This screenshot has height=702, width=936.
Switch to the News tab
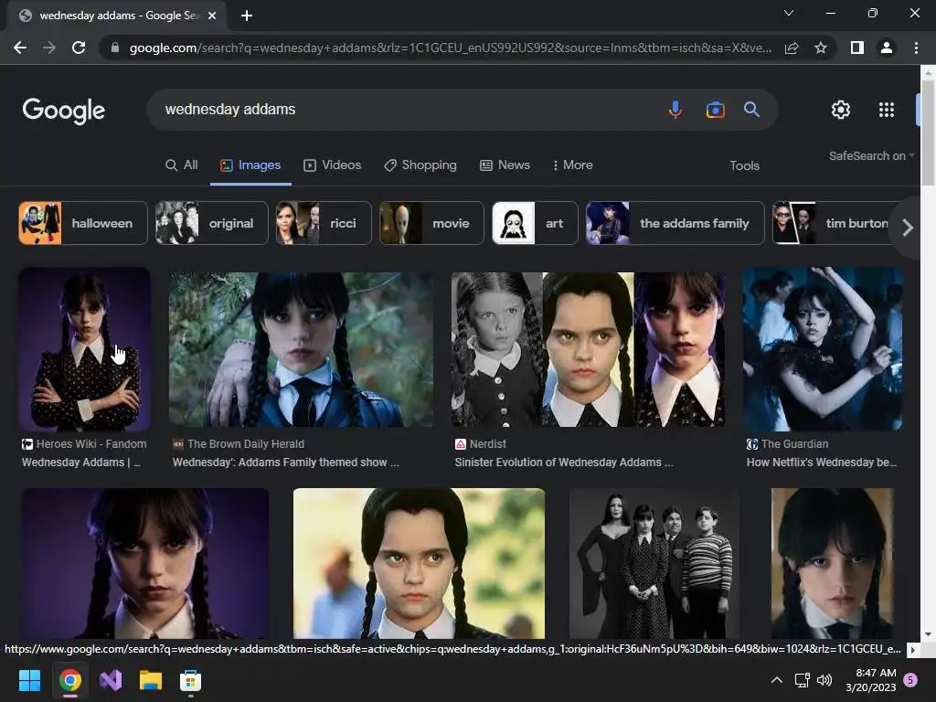pyautogui.click(x=505, y=165)
